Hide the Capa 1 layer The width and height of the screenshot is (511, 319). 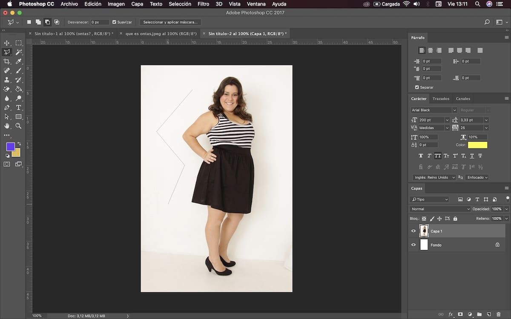coord(413,231)
